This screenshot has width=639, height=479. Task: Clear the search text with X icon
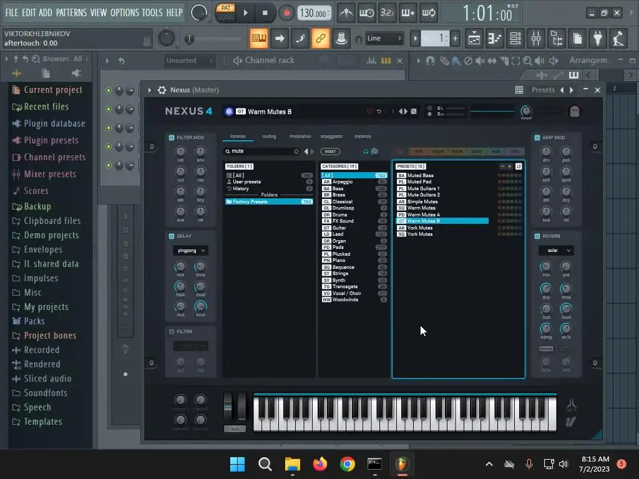click(296, 152)
